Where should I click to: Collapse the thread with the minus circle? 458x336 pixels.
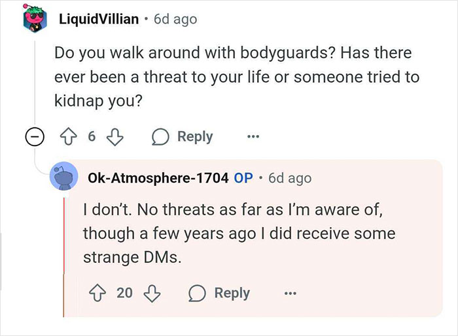point(35,136)
